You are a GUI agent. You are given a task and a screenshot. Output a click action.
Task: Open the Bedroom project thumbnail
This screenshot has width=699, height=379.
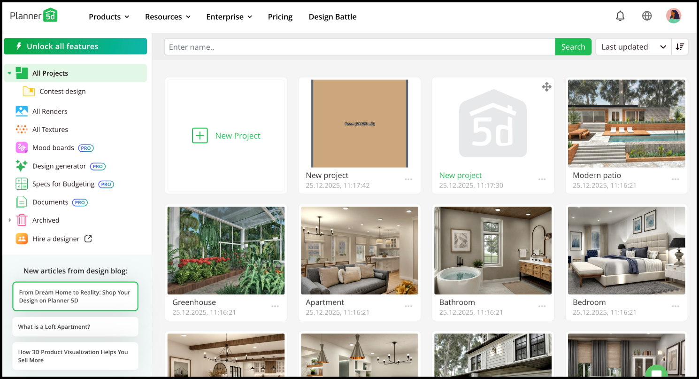626,250
